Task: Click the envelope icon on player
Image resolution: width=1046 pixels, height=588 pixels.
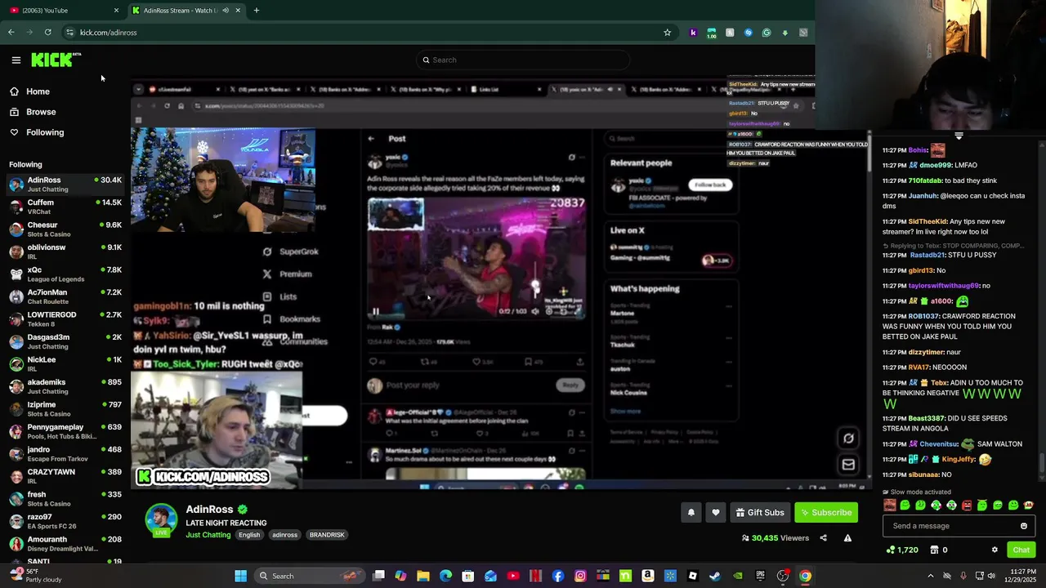Action: pos(848,465)
